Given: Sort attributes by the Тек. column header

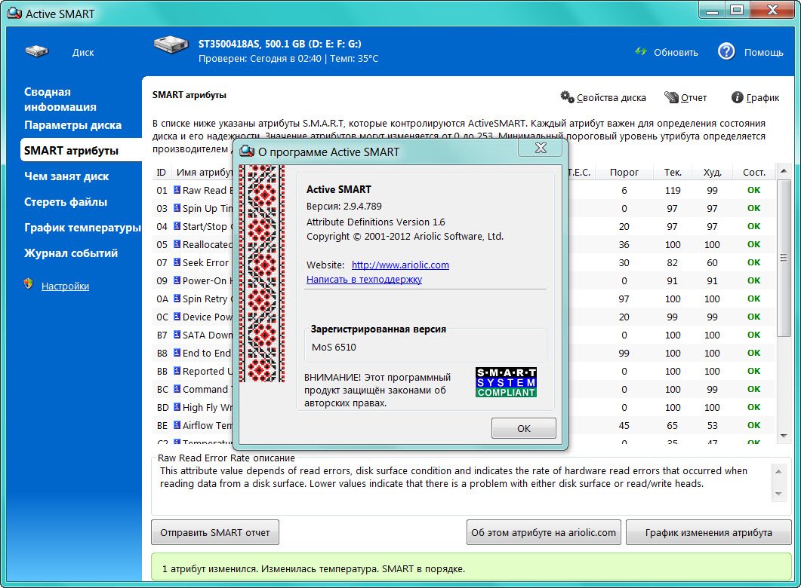Looking at the screenshot, I should click(673, 173).
